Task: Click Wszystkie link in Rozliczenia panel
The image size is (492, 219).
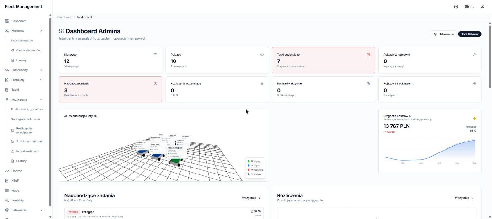Action: (464, 198)
